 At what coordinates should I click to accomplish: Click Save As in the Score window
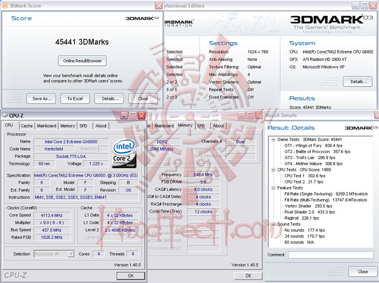pyautogui.click(x=41, y=99)
